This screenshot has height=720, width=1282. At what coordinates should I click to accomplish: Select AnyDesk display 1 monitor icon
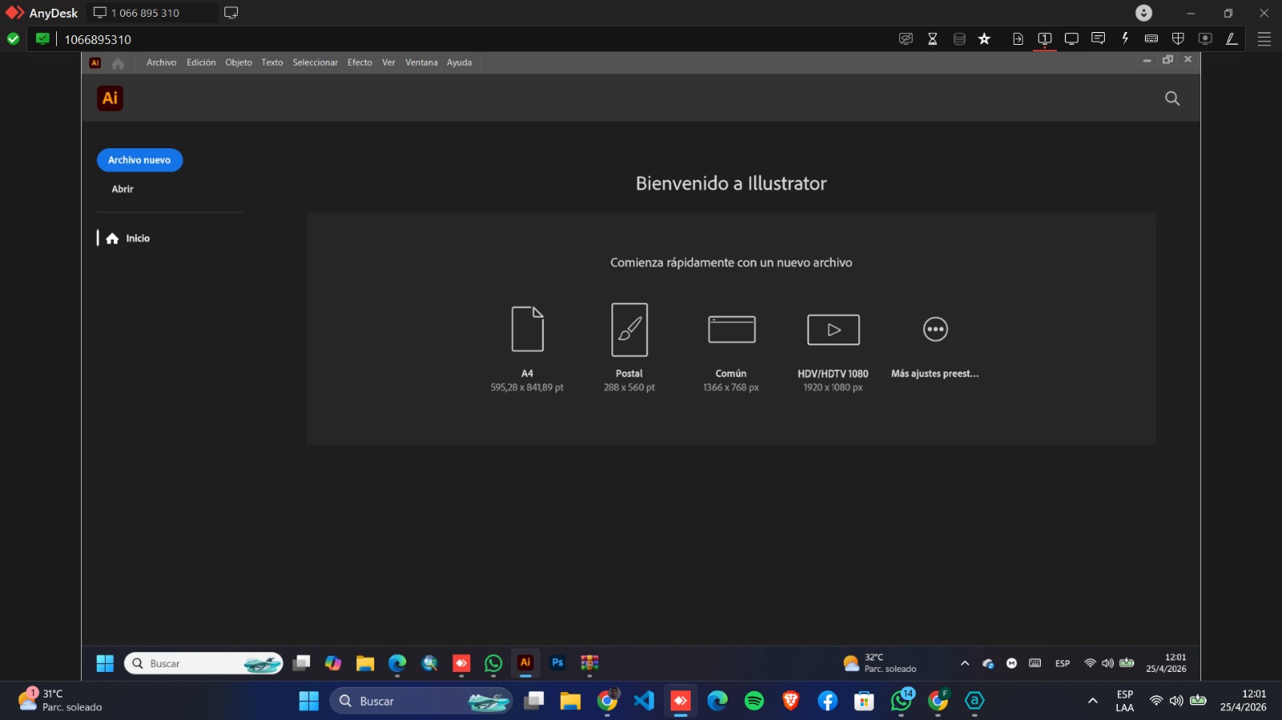(x=1045, y=38)
